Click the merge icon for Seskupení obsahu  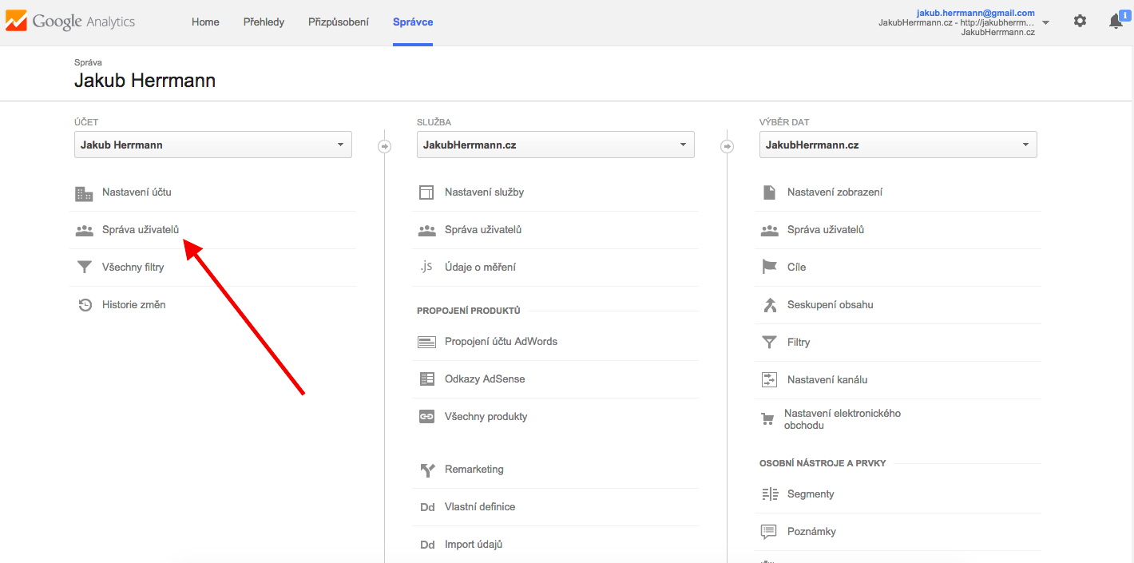769,305
